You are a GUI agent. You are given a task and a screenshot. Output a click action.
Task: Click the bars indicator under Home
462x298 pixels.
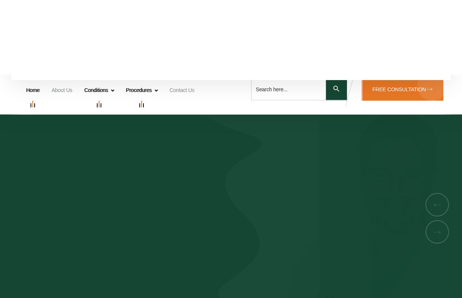(x=33, y=104)
